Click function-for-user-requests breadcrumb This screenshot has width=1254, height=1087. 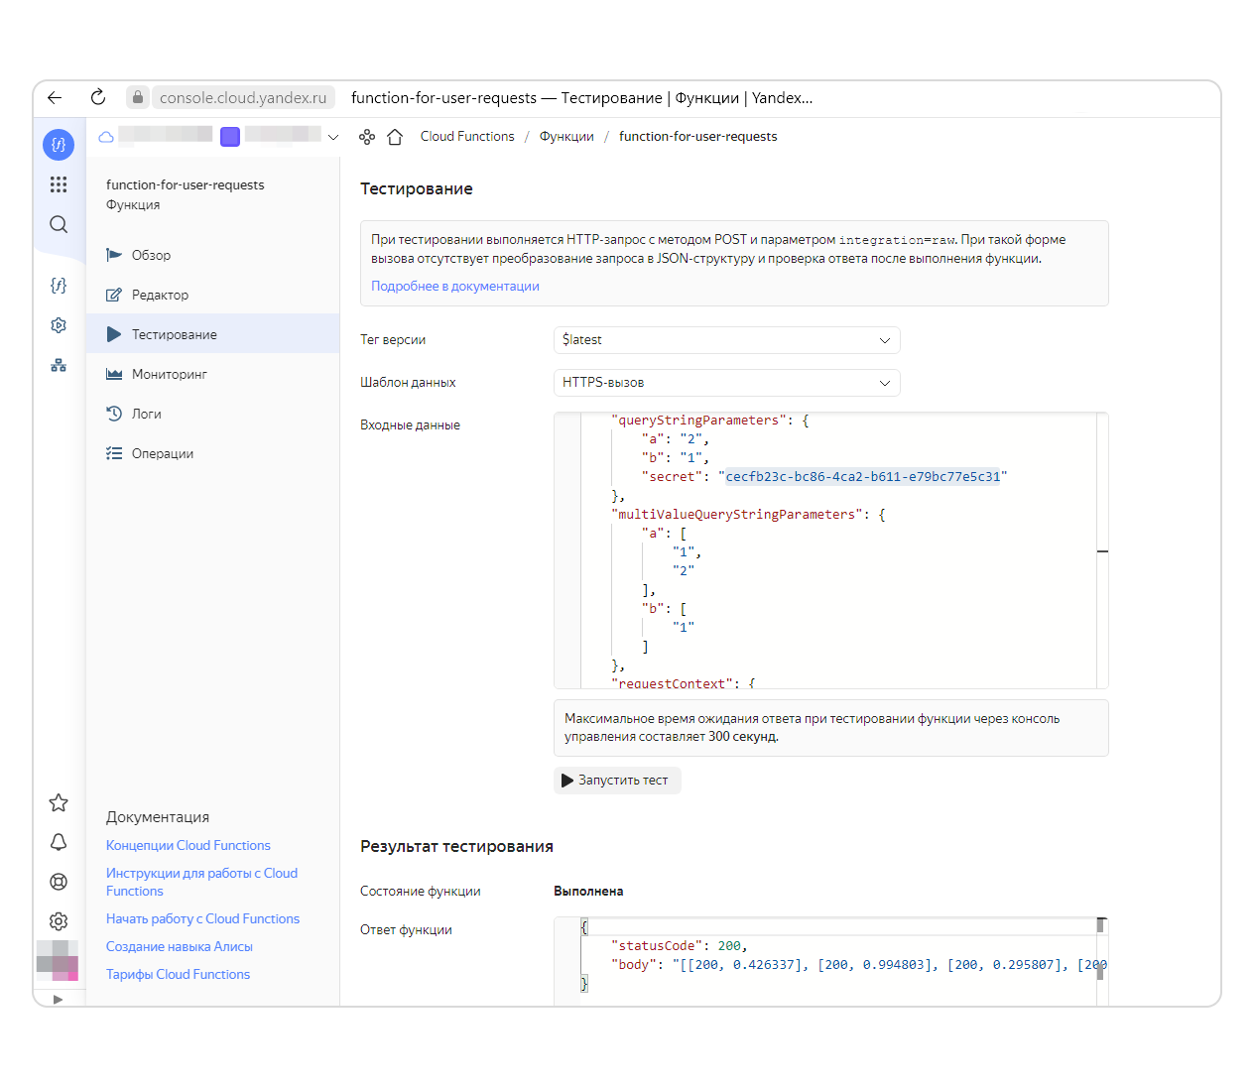pos(698,137)
